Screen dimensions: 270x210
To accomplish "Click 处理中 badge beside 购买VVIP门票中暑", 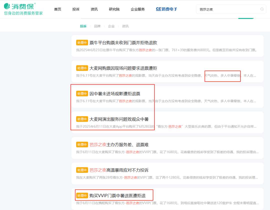I will click(82, 196).
